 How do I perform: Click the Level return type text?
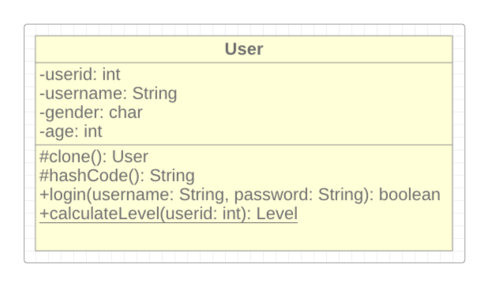coord(277,213)
